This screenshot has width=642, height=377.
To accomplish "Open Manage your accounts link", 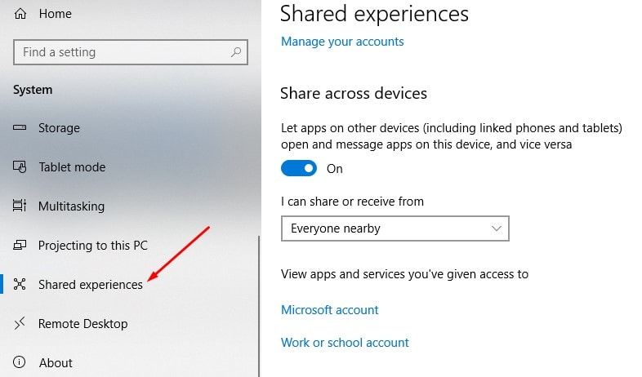I will pos(342,42).
